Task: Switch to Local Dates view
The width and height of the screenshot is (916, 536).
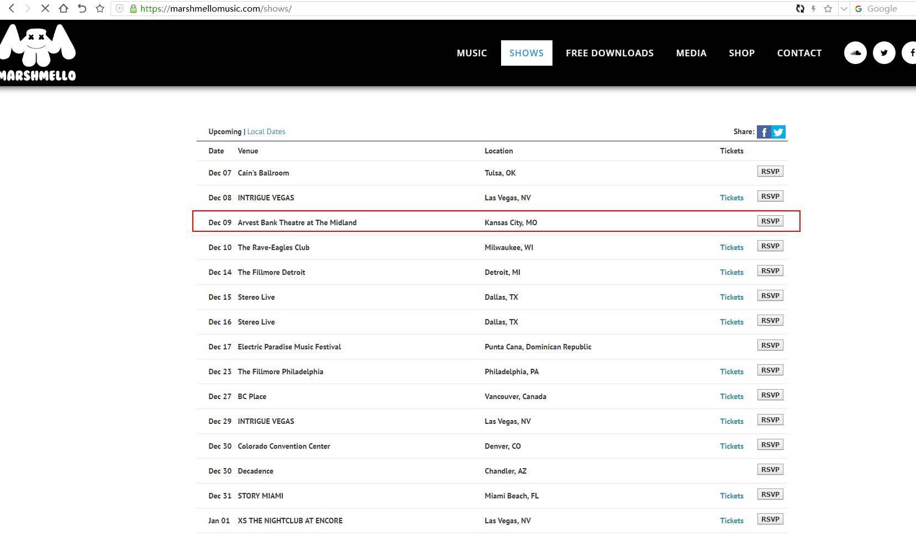Action: tap(266, 131)
